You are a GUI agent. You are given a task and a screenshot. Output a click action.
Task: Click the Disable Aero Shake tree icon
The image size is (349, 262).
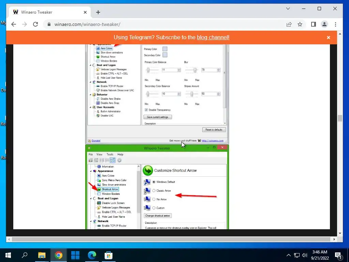(98, 99)
